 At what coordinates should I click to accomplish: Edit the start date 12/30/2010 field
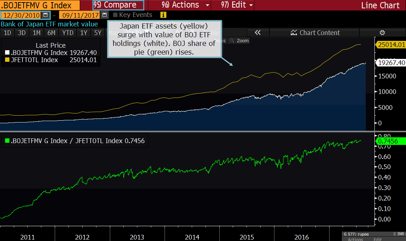pyautogui.click(x=21, y=15)
